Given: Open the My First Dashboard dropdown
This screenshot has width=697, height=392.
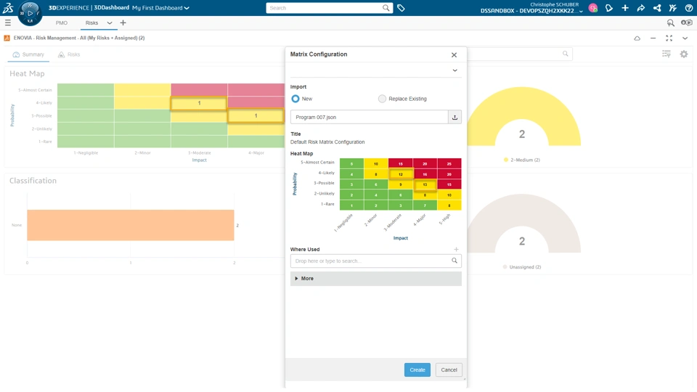Looking at the screenshot, I should click(x=160, y=8).
